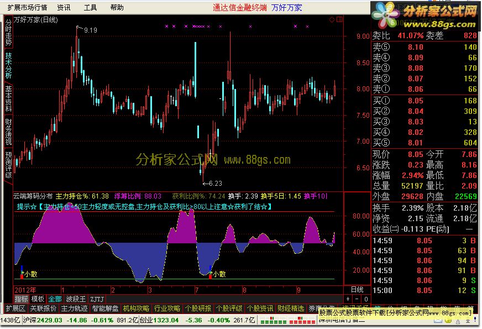Open the 关联报价 bottom tab
Screen dimensions: 482x329
[43, 309]
